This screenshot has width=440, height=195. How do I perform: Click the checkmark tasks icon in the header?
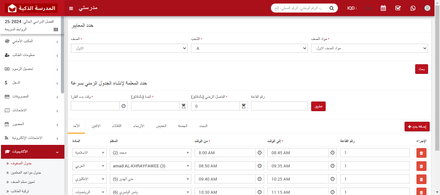[x=398, y=8]
